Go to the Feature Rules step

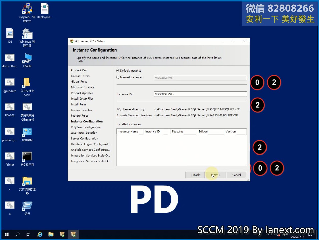(x=80, y=116)
